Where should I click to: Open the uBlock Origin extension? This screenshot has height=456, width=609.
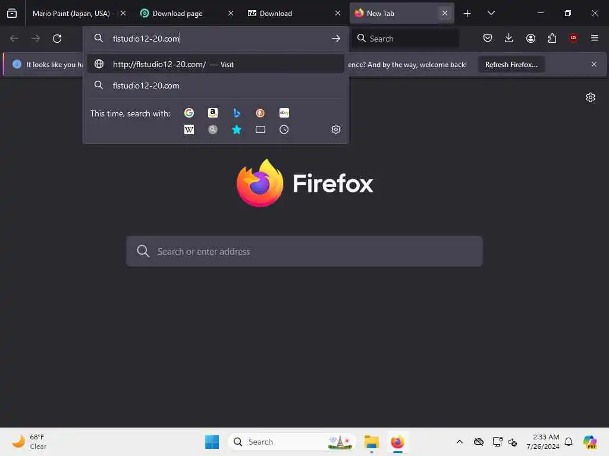(x=573, y=38)
